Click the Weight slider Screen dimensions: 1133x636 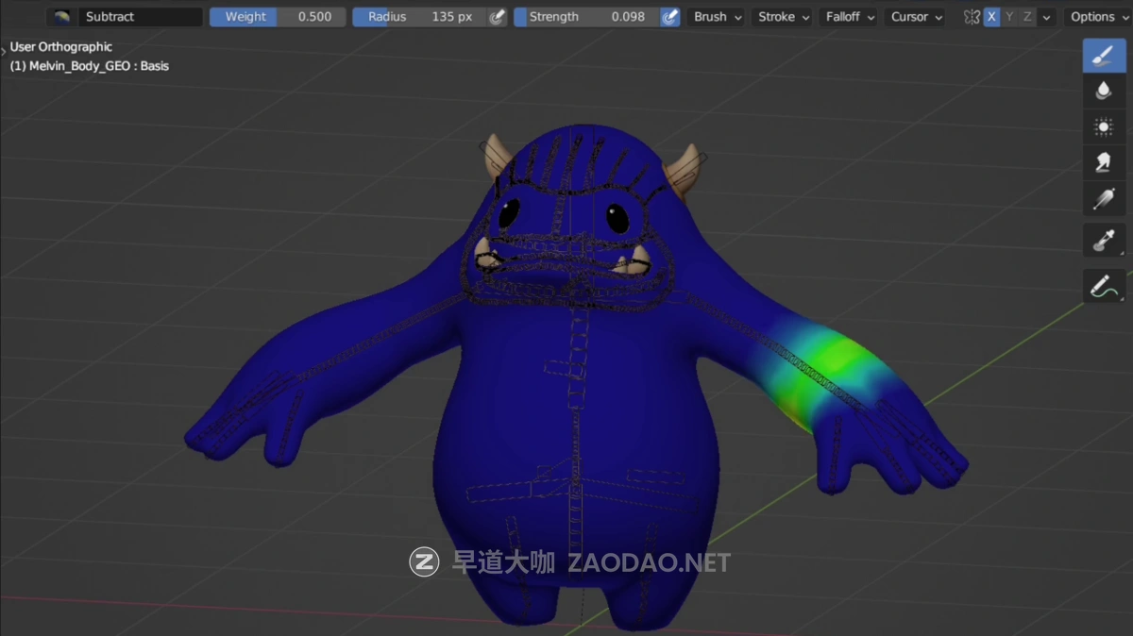click(x=278, y=17)
